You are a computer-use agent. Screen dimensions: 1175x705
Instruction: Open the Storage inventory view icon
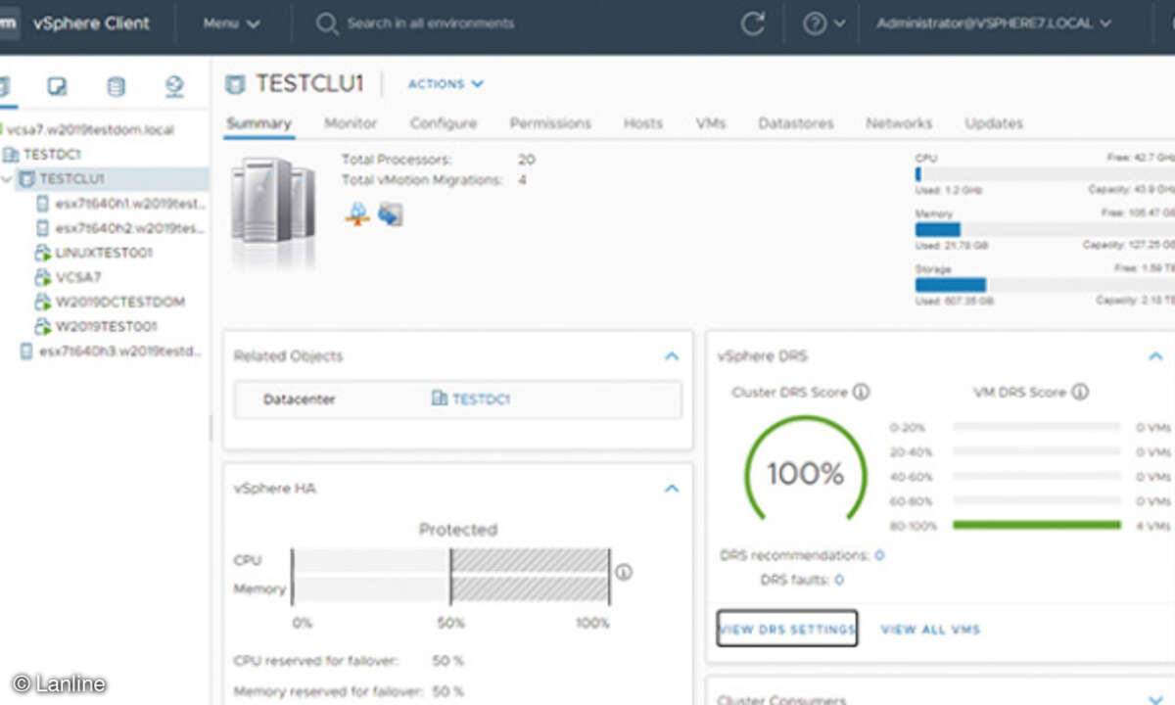pyautogui.click(x=116, y=87)
